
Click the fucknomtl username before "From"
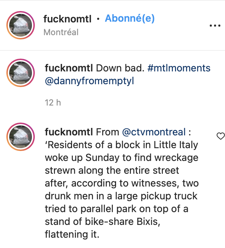[69, 132]
